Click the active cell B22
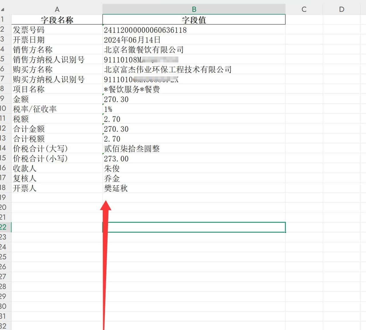This screenshot has height=330, width=366. coord(194,227)
